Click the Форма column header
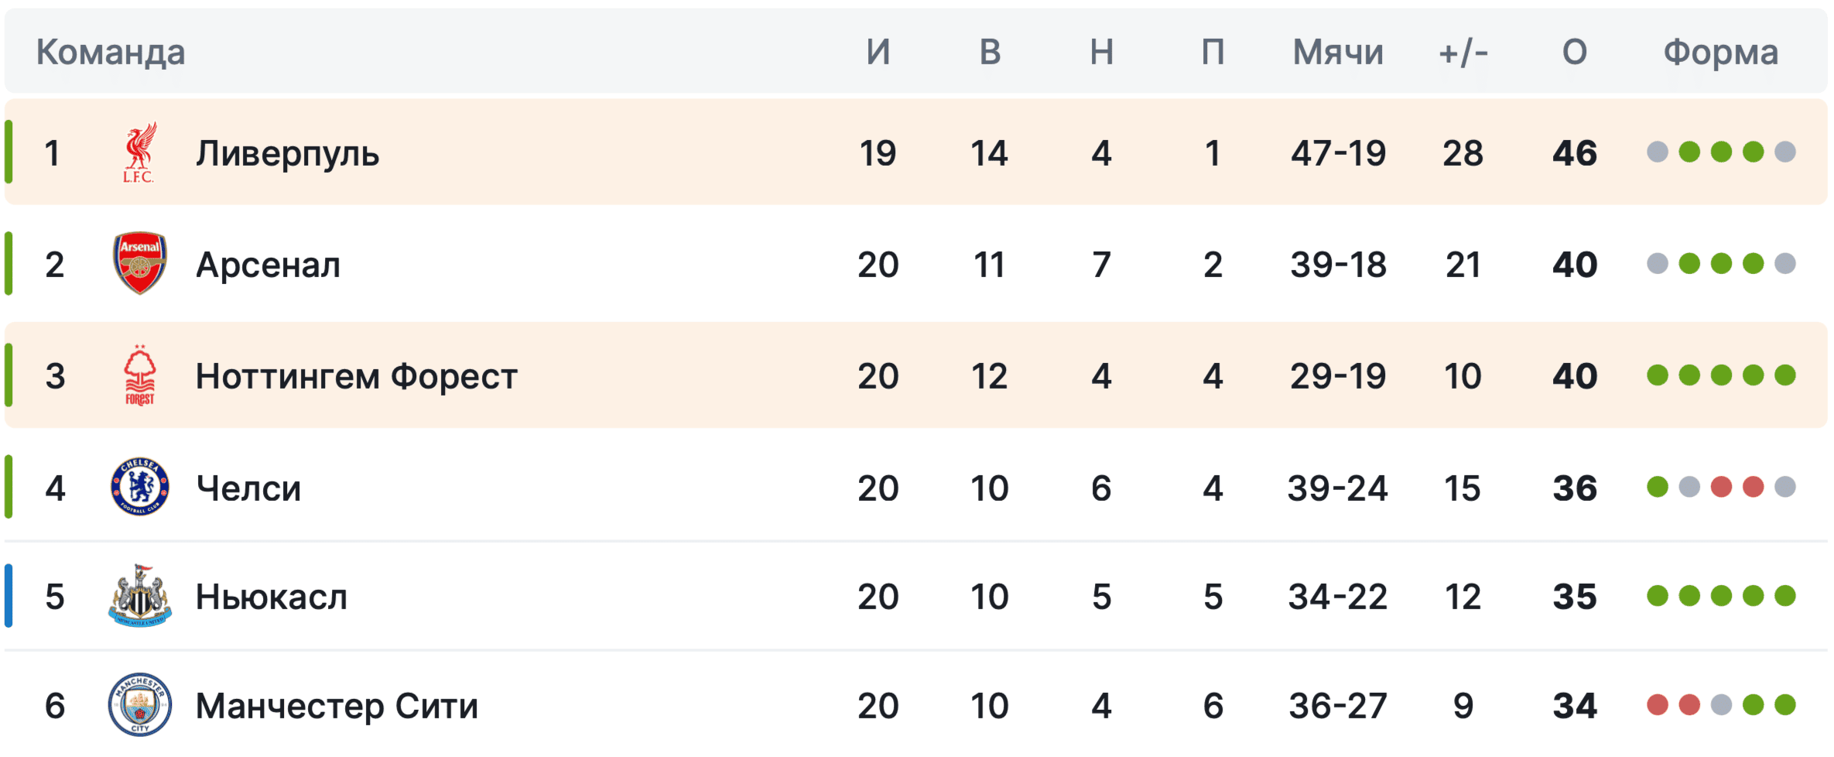Image resolution: width=1834 pixels, height=757 pixels. [x=1721, y=53]
